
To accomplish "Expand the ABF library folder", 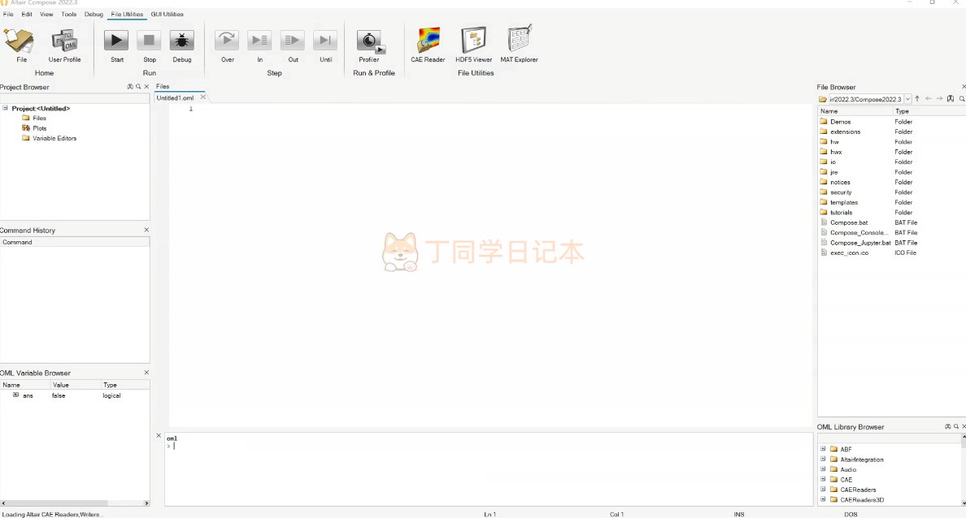I will [x=823, y=449].
